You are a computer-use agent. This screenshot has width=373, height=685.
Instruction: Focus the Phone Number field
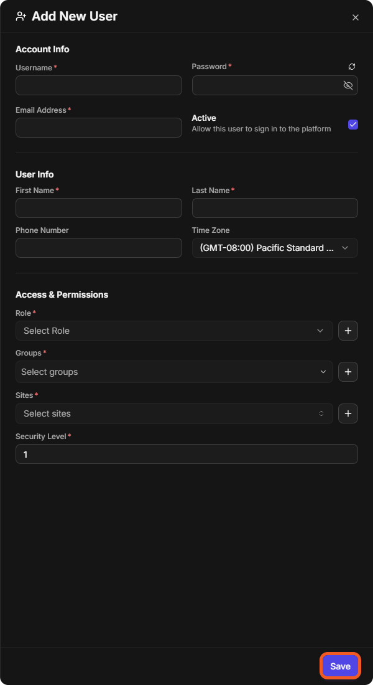[99, 248]
